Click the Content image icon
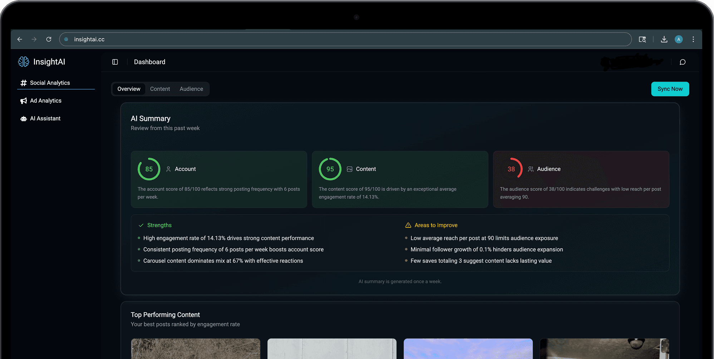714x359 pixels. coord(350,169)
